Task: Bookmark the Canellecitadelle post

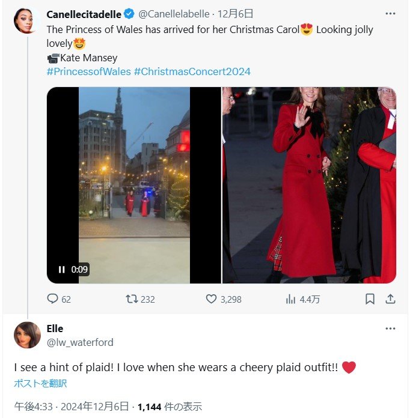Action: tap(370, 299)
